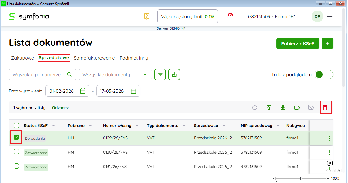Click the upload arrow icon in selection toolbar
The image size is (348, 183).
point(269,108)
